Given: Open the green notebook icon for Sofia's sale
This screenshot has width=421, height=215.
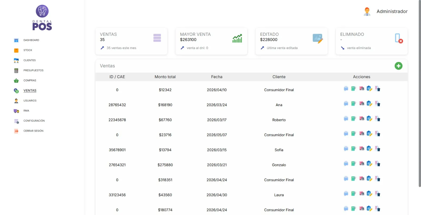Looking at the screenshot, I should tap(353, 149).
